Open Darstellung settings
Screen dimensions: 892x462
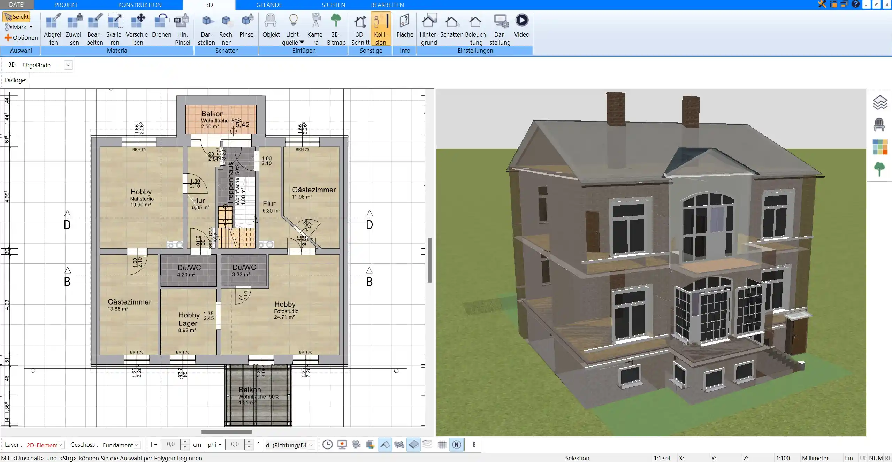coord(500,29)
